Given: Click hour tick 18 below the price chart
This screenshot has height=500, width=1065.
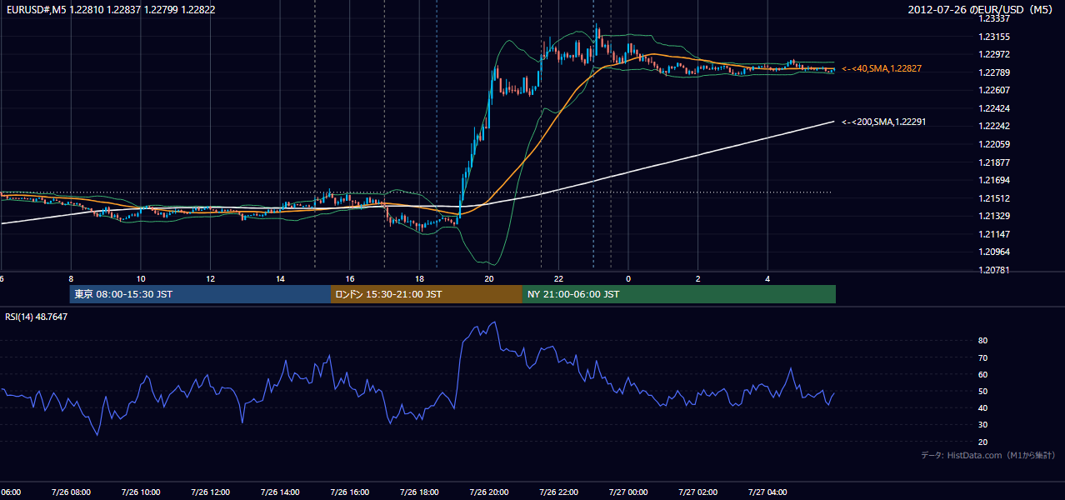Looking at the screenshot, I should click(420, 279).
